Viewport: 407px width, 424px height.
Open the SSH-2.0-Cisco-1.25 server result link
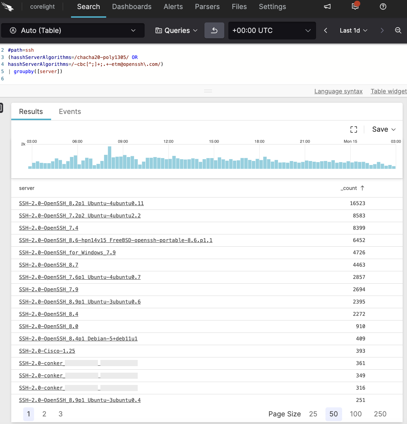point(47,351)
